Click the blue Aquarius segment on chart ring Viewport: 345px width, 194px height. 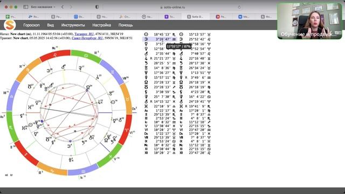coord(83,171)
